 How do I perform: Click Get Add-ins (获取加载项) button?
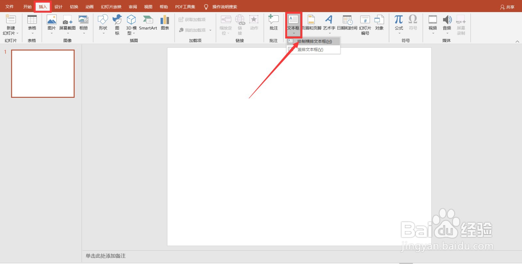(x=192, y=20)
